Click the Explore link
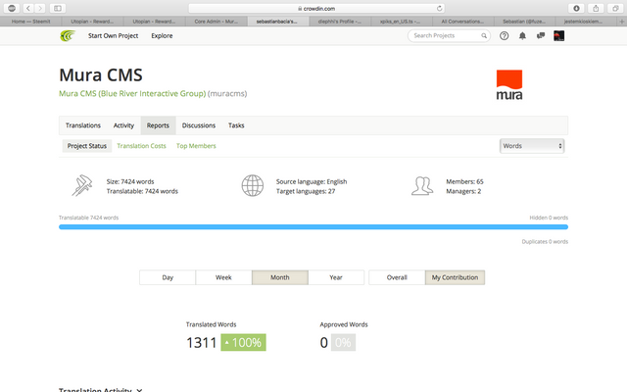 point(162,36)
